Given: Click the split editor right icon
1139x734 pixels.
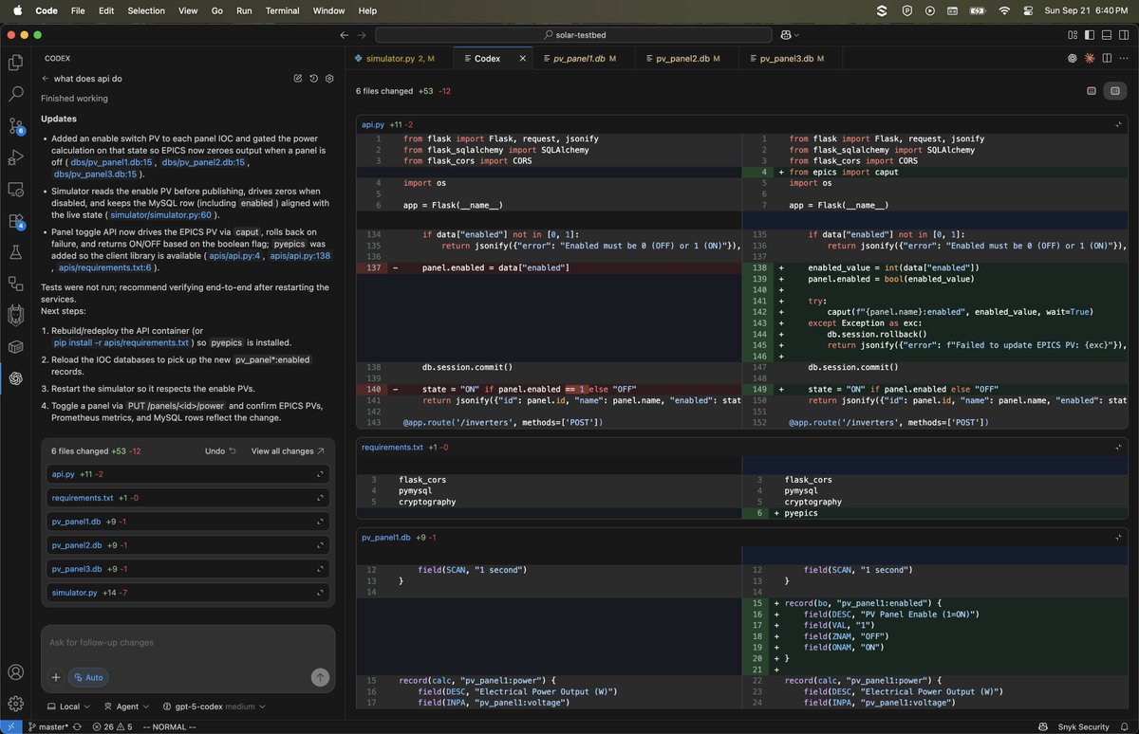Looking at the screenshot, I should point(1106,59).
